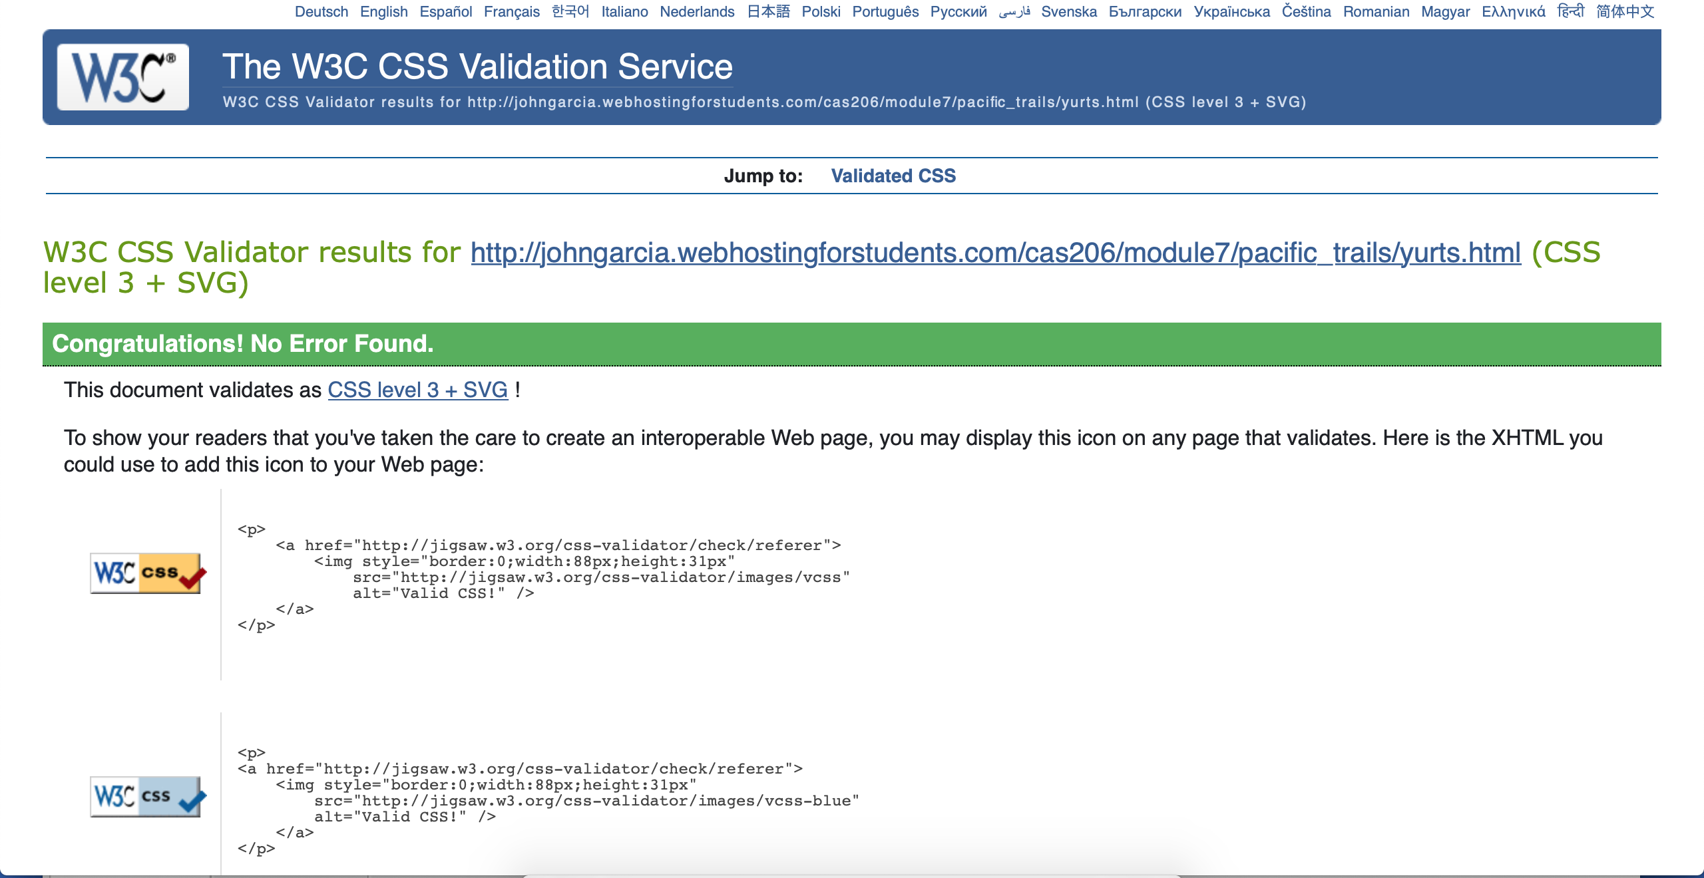Click The W3C CSS Validation Service title
Screen dimensions: 1704x878
pyautogui.click(x=477, y=67)
